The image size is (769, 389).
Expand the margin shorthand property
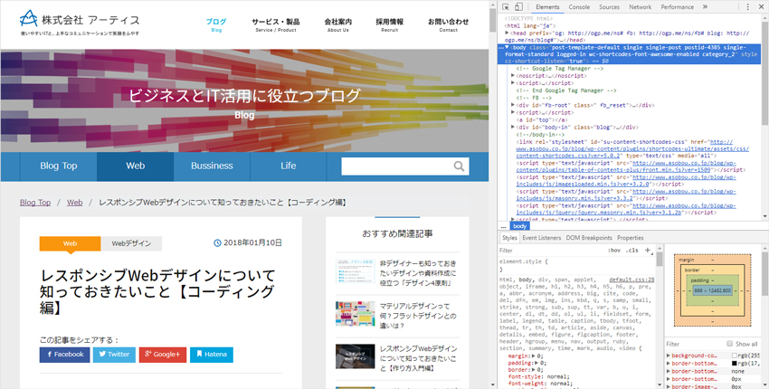(534, 356)
